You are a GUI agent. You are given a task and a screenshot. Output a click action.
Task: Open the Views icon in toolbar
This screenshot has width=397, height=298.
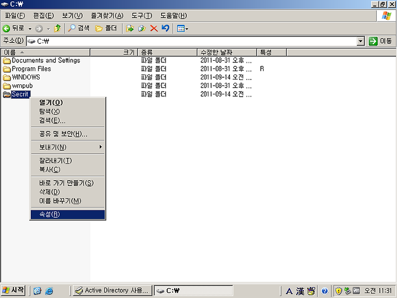click(x=180, y=28)
